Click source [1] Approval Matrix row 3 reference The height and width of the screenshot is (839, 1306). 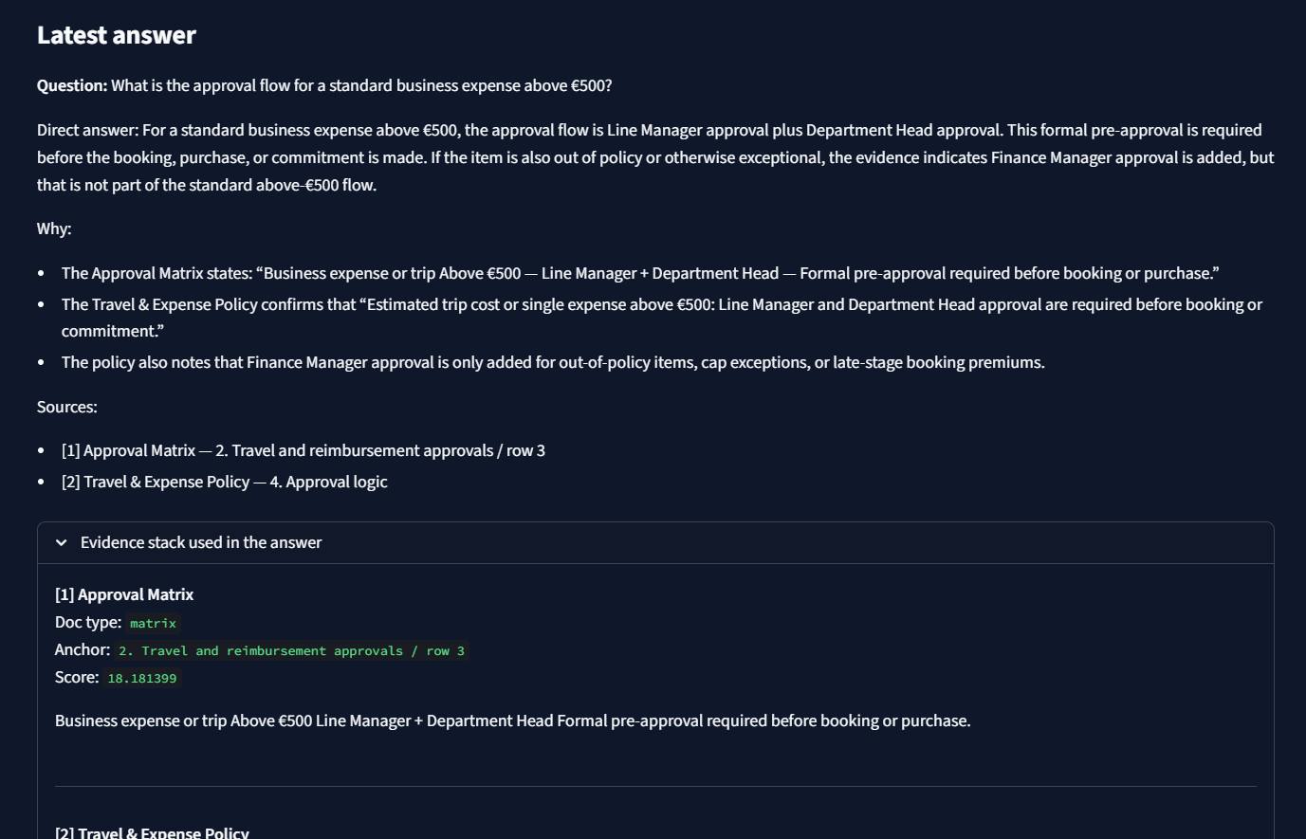(304, 451)
